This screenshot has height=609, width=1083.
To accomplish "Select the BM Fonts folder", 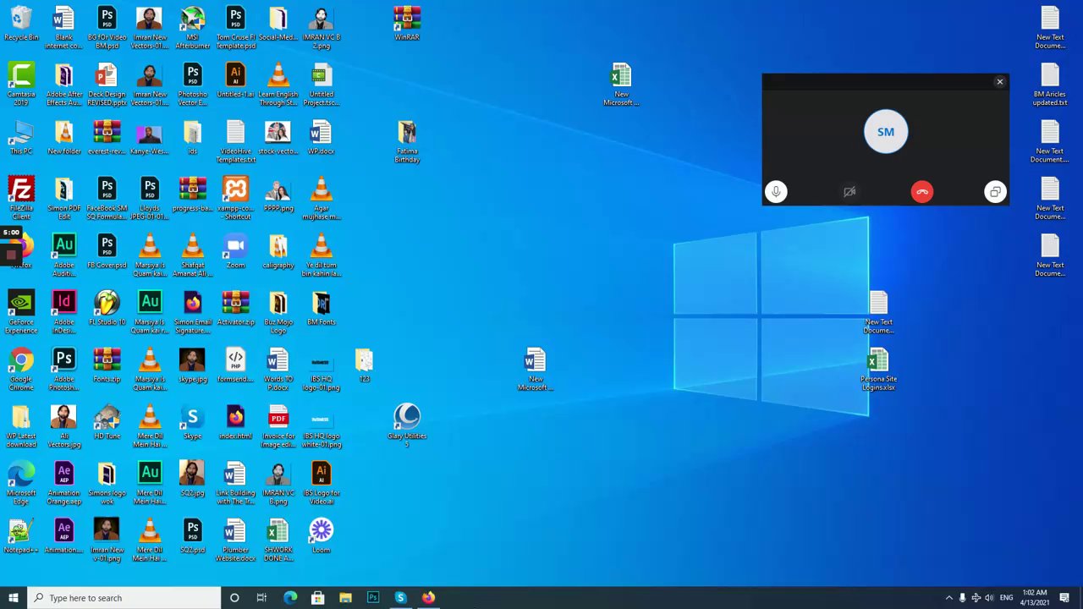I will tap(321, 309).
